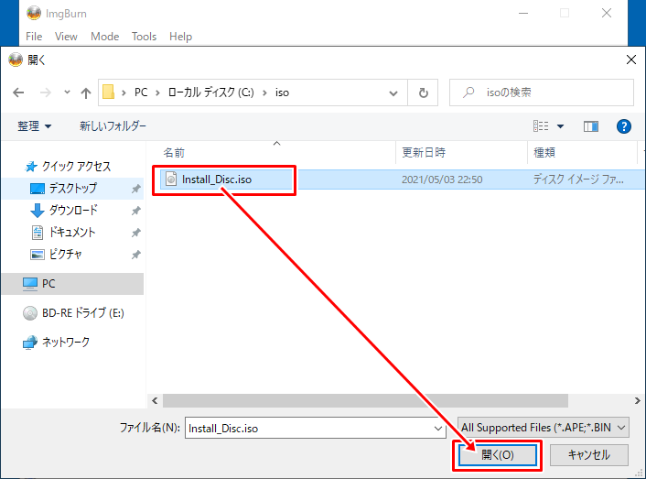The width and height of the screenshot is (646, 479).
Task: Expand the file name history dropdown
Action: (x=438, y=428)
